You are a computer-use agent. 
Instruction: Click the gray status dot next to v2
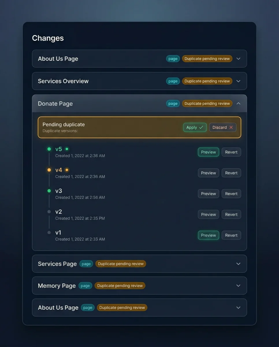click(x=49, y=211)
